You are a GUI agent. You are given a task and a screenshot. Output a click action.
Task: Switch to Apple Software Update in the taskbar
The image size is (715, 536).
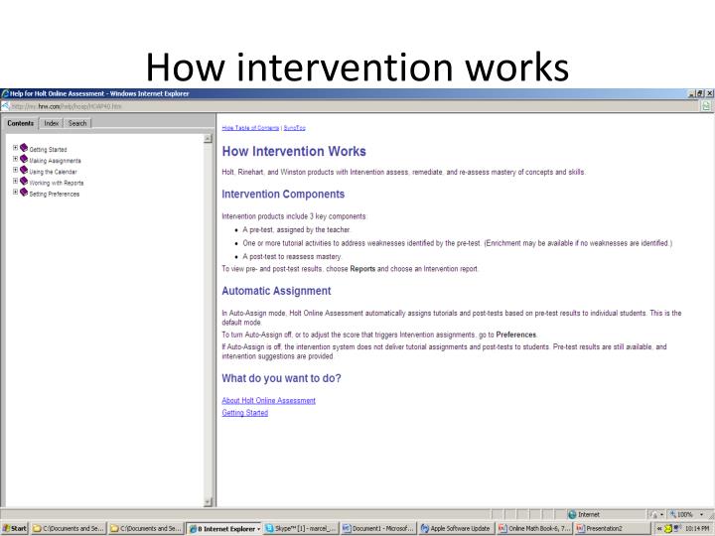[456, 529]
